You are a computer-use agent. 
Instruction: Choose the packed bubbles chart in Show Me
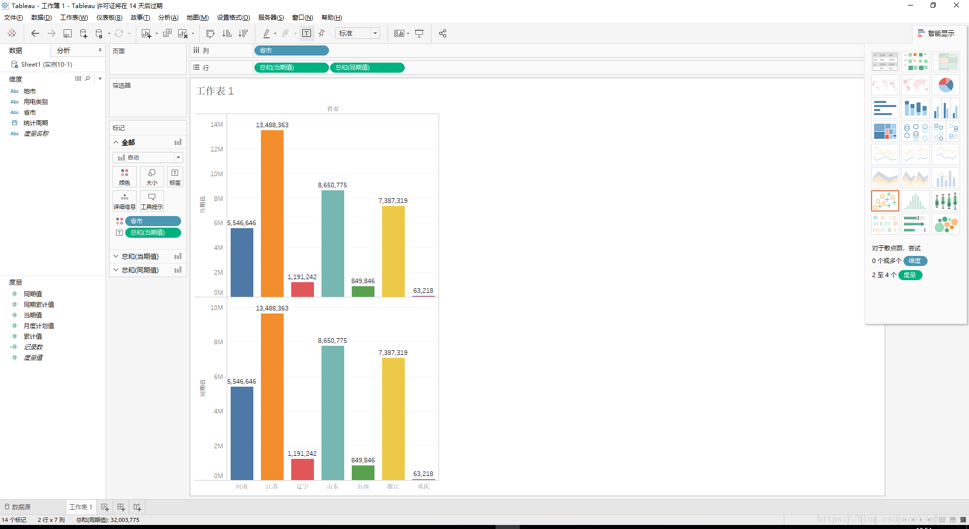pyautogui.click(x=946, y=224)
